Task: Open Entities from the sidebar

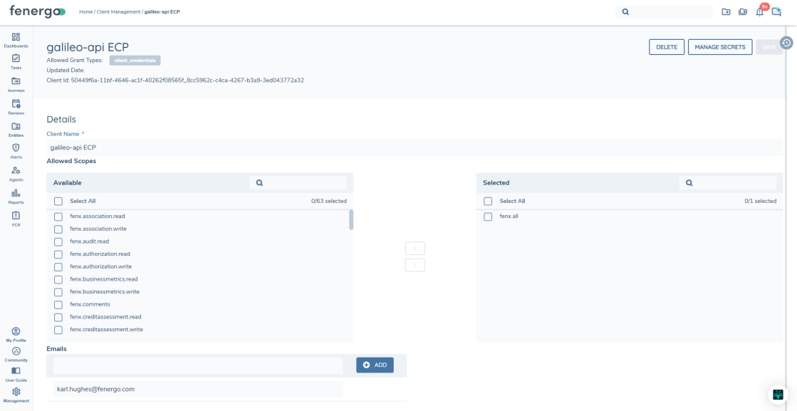Action: pos(16,126)
